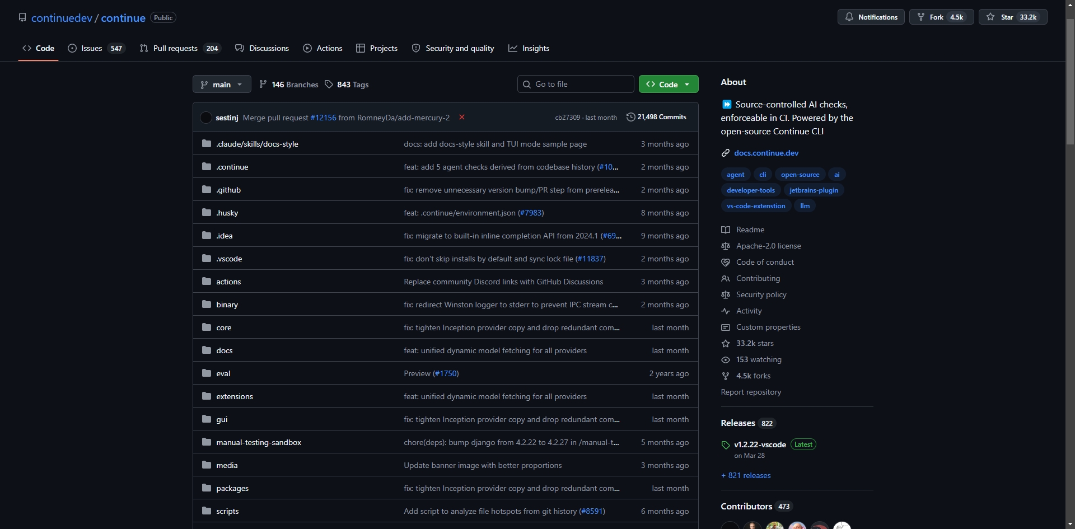Open the .claude/skills/docs-style folder
Image resolution: width=1075 pixels, height=529 pixels.
257,144
